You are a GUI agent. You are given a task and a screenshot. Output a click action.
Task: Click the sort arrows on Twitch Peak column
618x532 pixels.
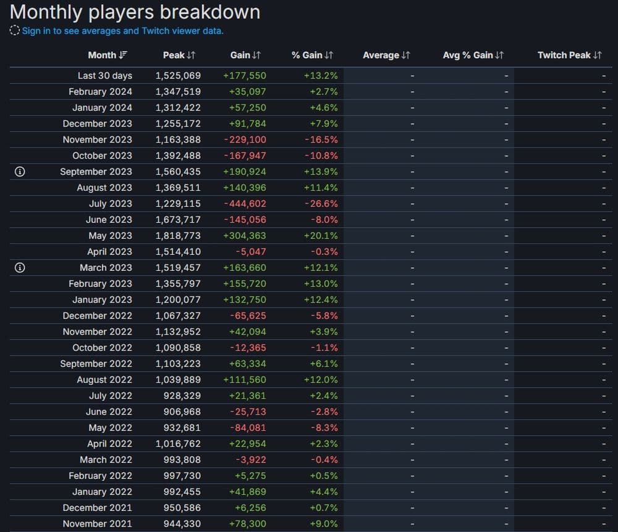click(597, 55)
